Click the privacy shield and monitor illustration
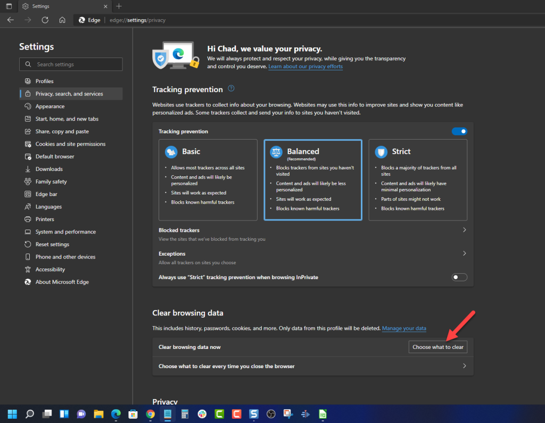 [x=176, y=55]
